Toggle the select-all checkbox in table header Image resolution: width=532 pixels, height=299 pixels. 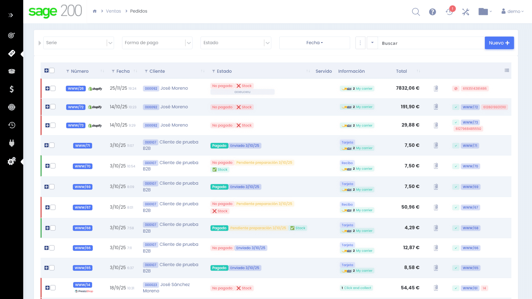(x=52, y=70)
